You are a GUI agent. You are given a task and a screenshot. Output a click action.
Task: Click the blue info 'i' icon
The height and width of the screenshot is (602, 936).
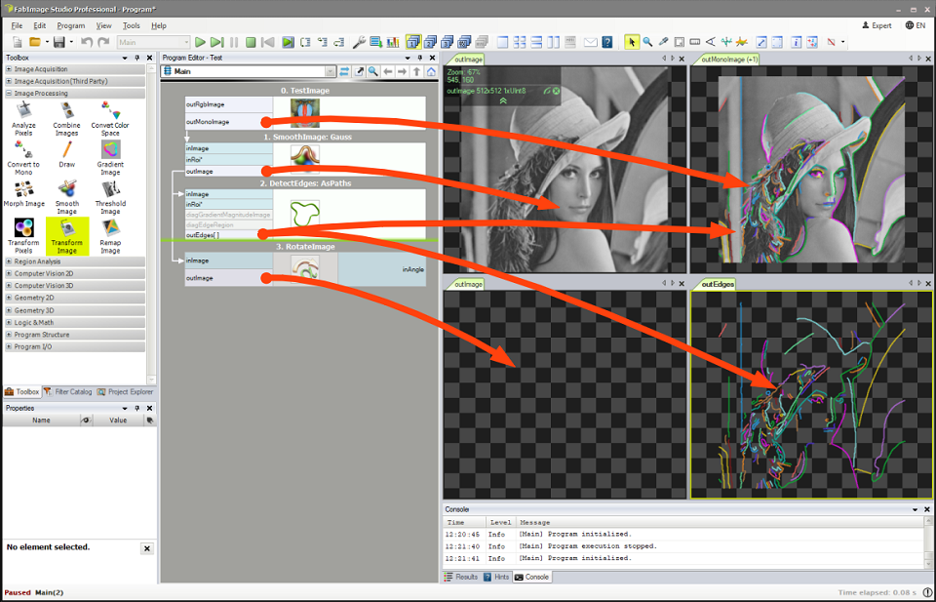(797, 42)
